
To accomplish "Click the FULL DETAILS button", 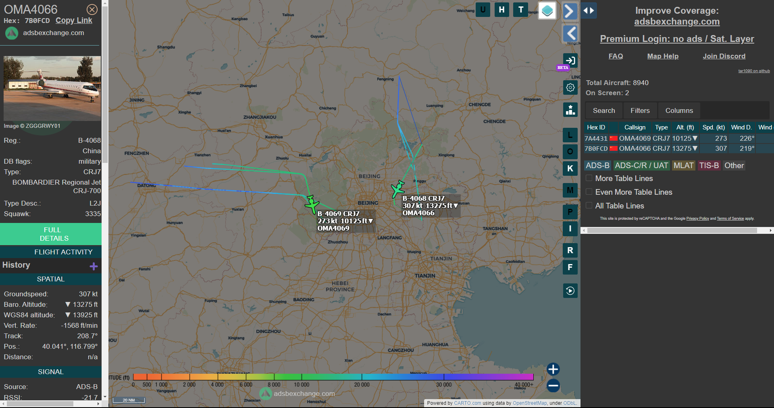I will (51, 234).
